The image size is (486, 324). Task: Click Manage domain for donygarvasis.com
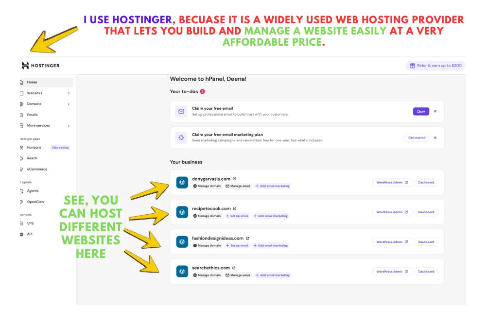click(207, 186)
